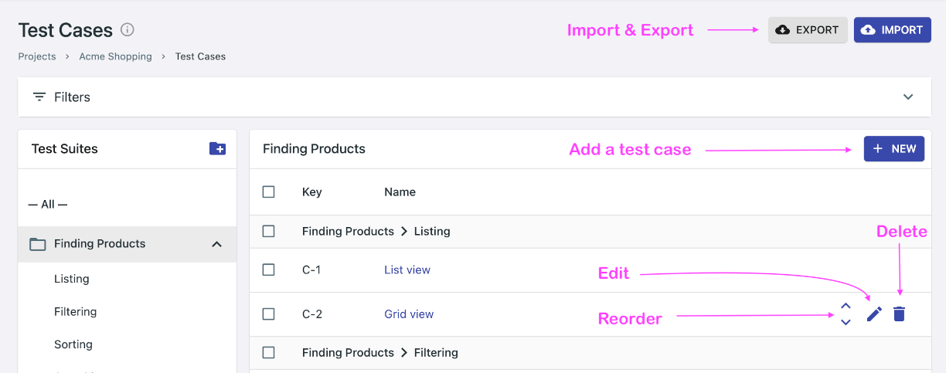Image resolution: width=946 pixels, height=373 pixels.
Task: Click the info icon beside Test Cases title
Action: [x=128, y=30]
